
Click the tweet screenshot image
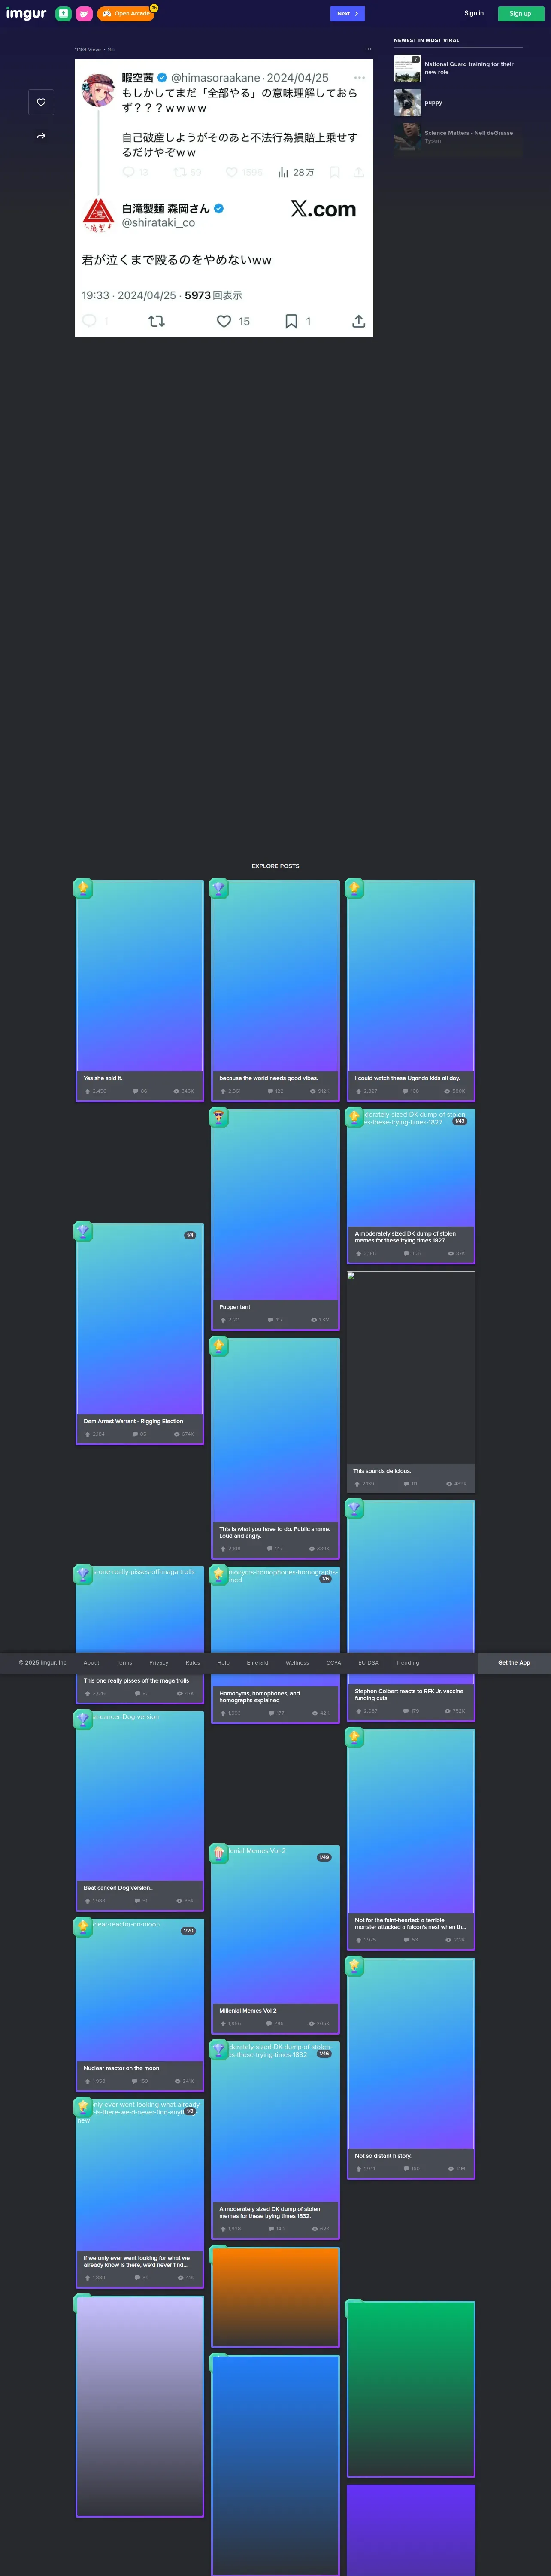click(x=224, y=198)
